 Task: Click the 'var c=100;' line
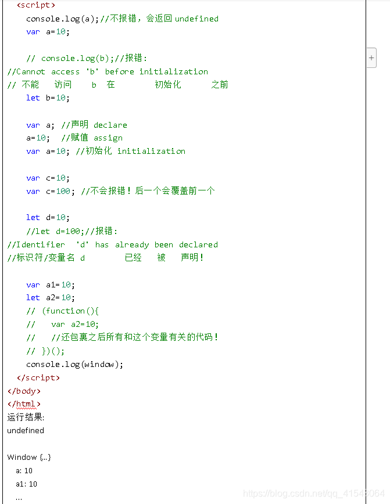coord(120,191)
